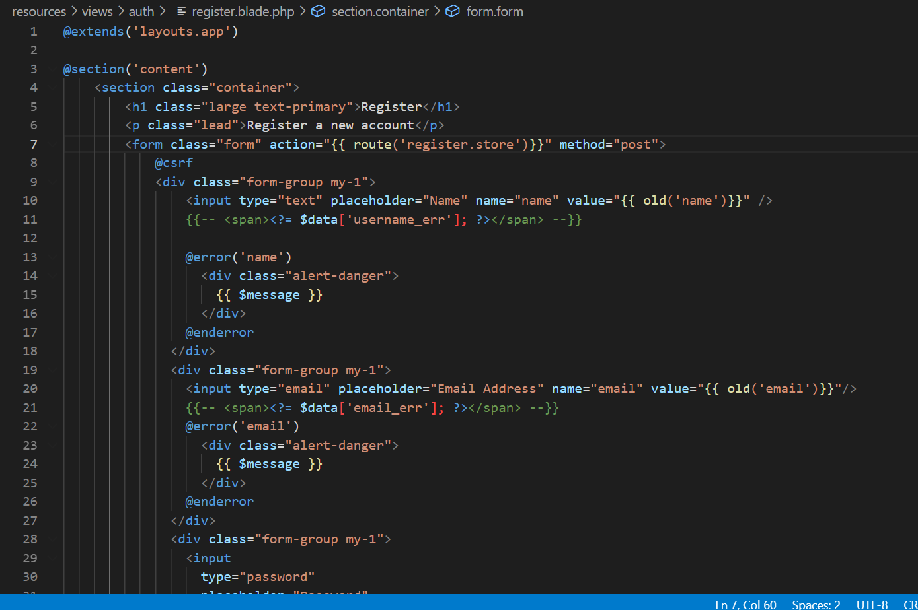Click resources in the breadcrumb bar
The width and height of the screenshot is (918, 610).
pos(39,11)
